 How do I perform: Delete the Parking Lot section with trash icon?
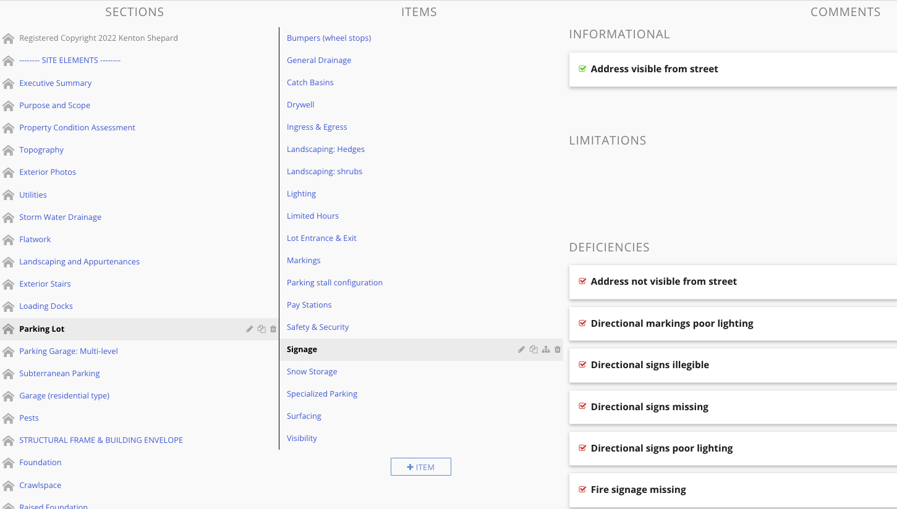pos(273,329)
